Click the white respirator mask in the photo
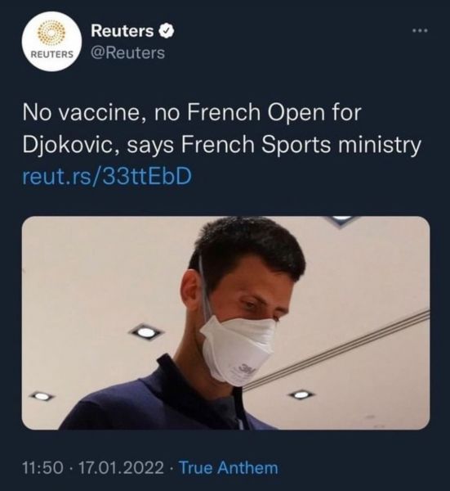The width and height of the screenshot is (450, 491). [238, 348]
